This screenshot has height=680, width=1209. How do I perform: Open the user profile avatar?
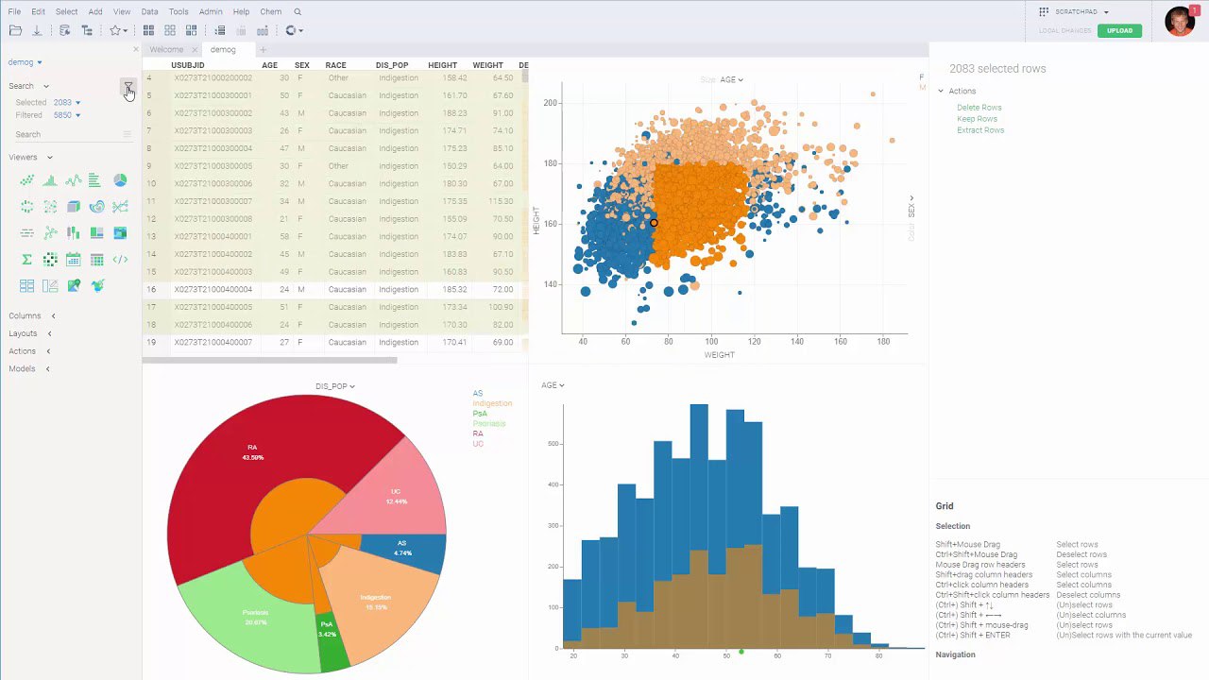(x=1180, y=21)
